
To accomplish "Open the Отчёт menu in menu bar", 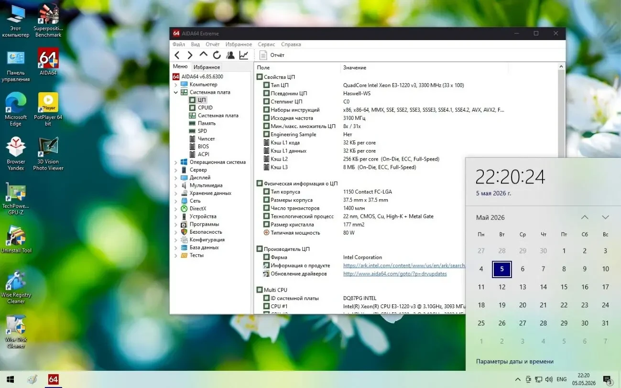I will pyautogui.click(x=213, y=44).
